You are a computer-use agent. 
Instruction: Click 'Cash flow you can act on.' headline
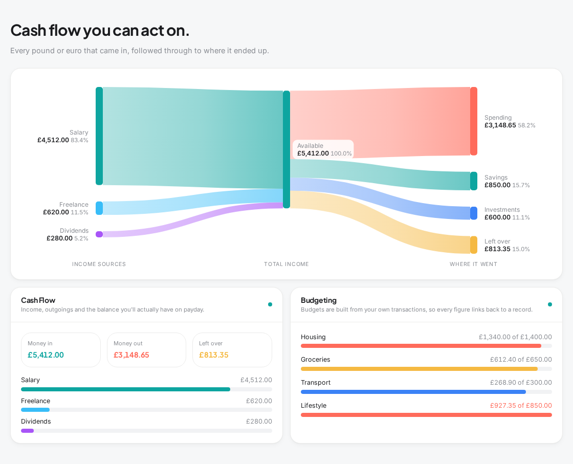point(100,30)
